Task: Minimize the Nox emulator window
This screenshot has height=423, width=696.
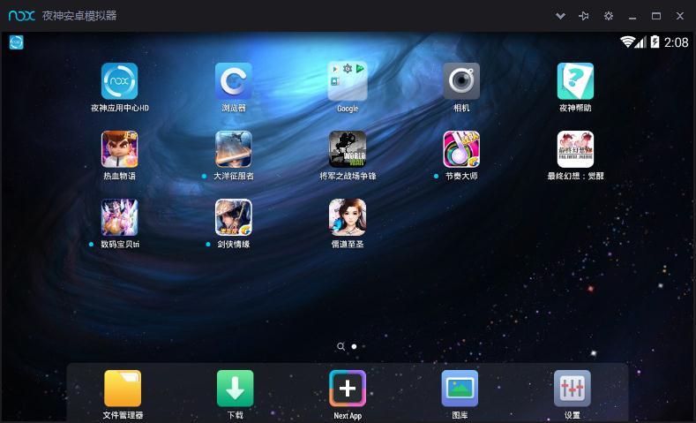Action: [x=632, y=17]
